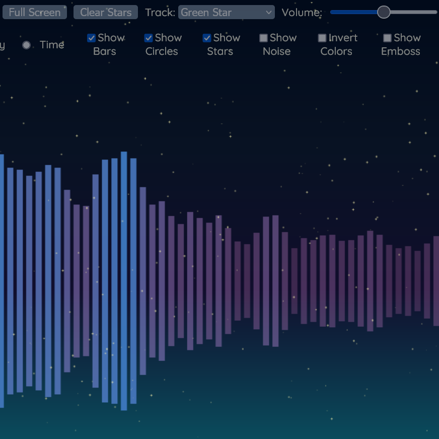Click the "Time" label next to radio button
This screenshot has height=439, width=439.
(52, 45)
